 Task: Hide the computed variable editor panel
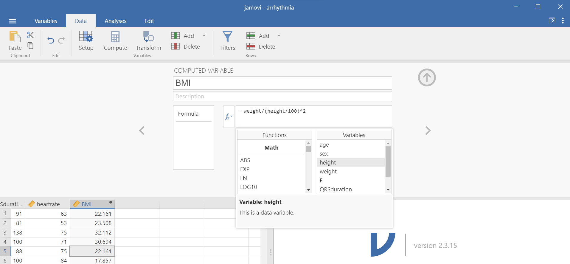tap(427, 78)
